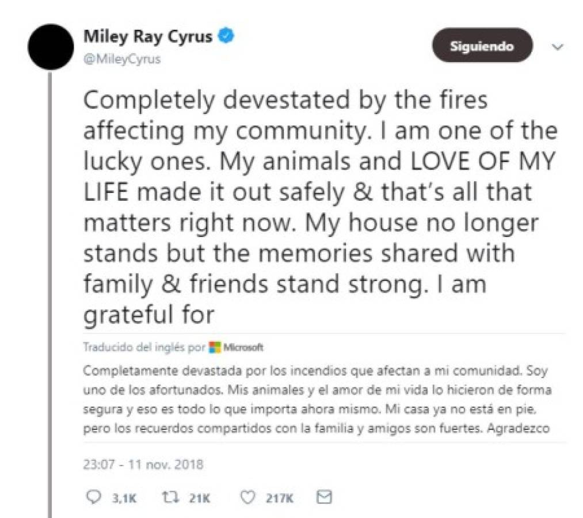Toggle the Siguiendo follow state

[482, 46]
